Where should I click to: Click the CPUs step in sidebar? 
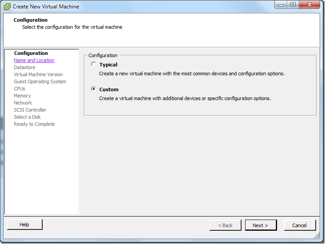click(20, 89)
